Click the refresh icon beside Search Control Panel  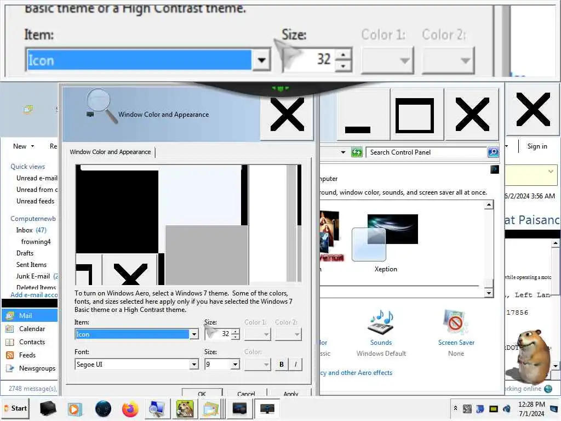click(357, 152)
